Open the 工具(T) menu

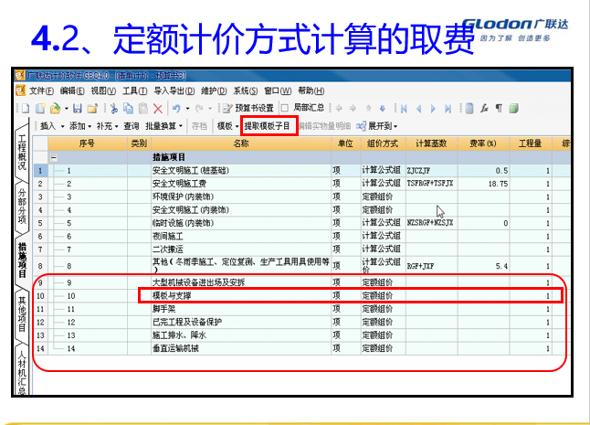pyautogui.click(x=134, y=90)
